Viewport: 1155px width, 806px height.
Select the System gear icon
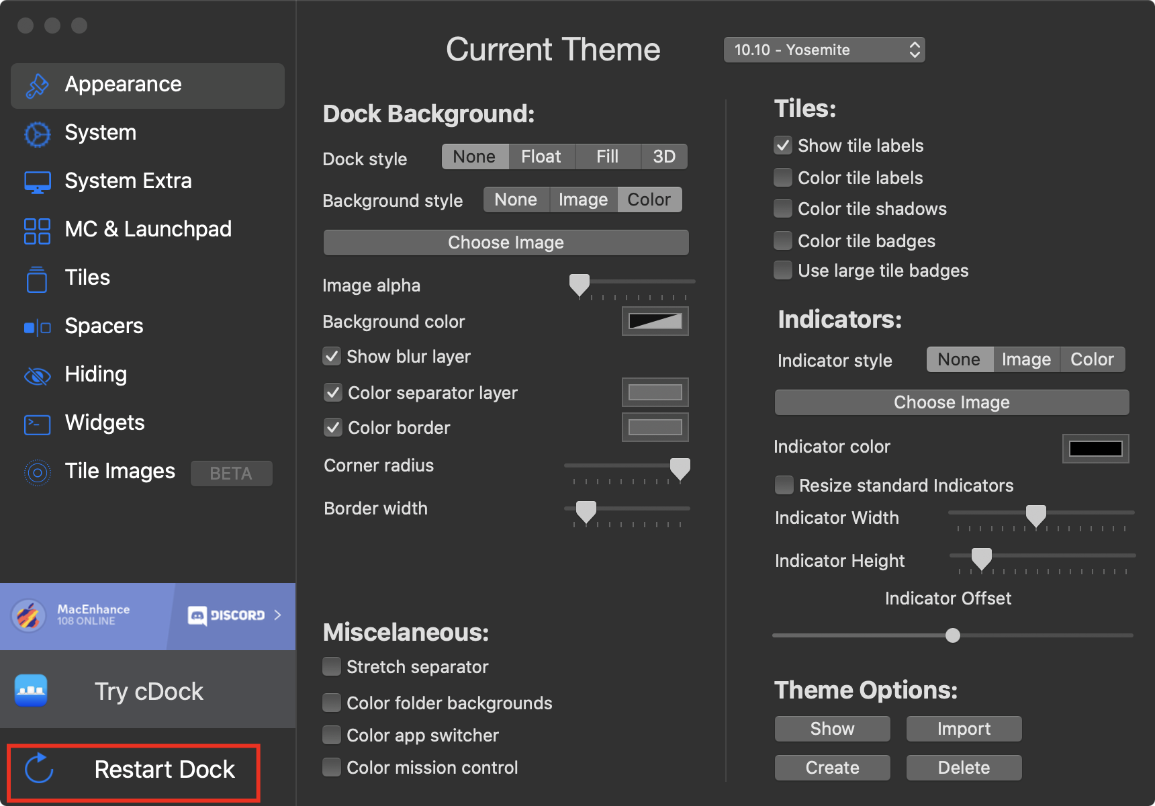point(37,134)
